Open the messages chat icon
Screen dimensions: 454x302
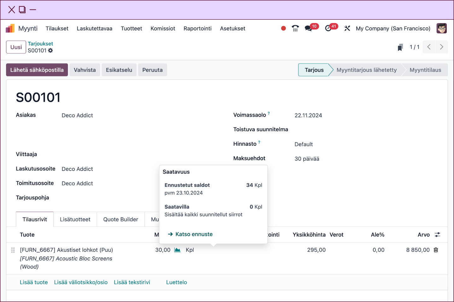pos(308,29)
